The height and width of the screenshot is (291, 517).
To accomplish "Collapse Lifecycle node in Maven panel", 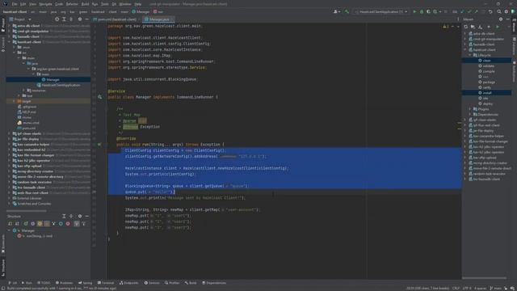I will pos(470,55).
